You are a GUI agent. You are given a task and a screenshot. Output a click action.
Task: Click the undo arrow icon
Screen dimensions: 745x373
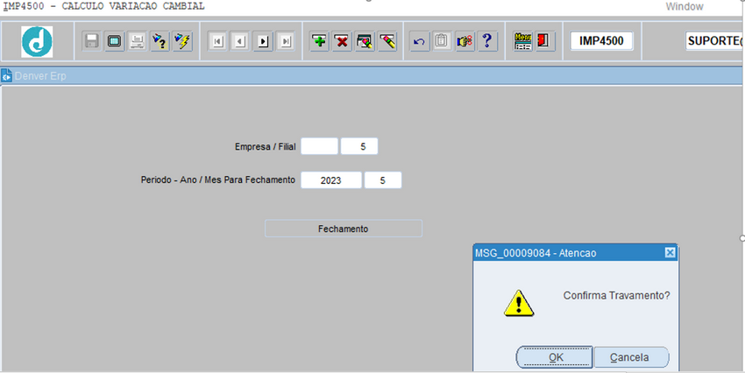[420, 41]
